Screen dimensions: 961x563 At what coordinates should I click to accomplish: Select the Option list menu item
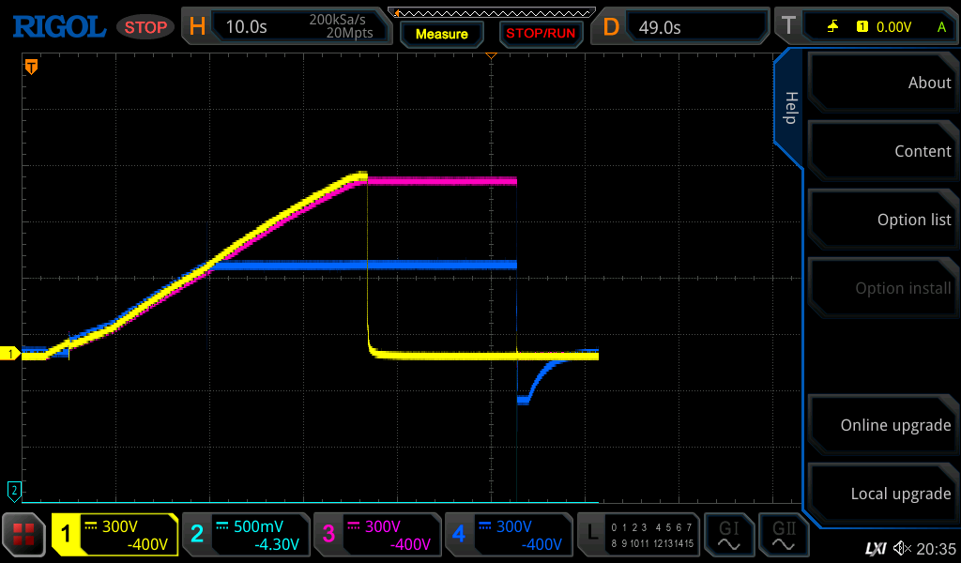[x=882, y=220]
